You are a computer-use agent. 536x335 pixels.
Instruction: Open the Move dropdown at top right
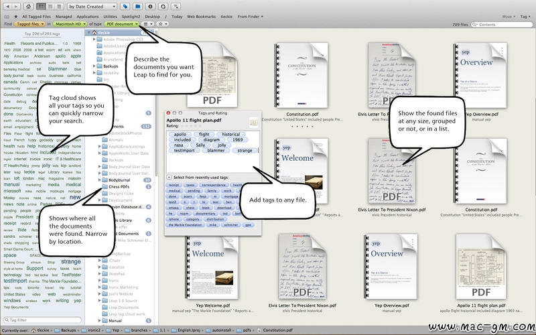coord(509,16)
